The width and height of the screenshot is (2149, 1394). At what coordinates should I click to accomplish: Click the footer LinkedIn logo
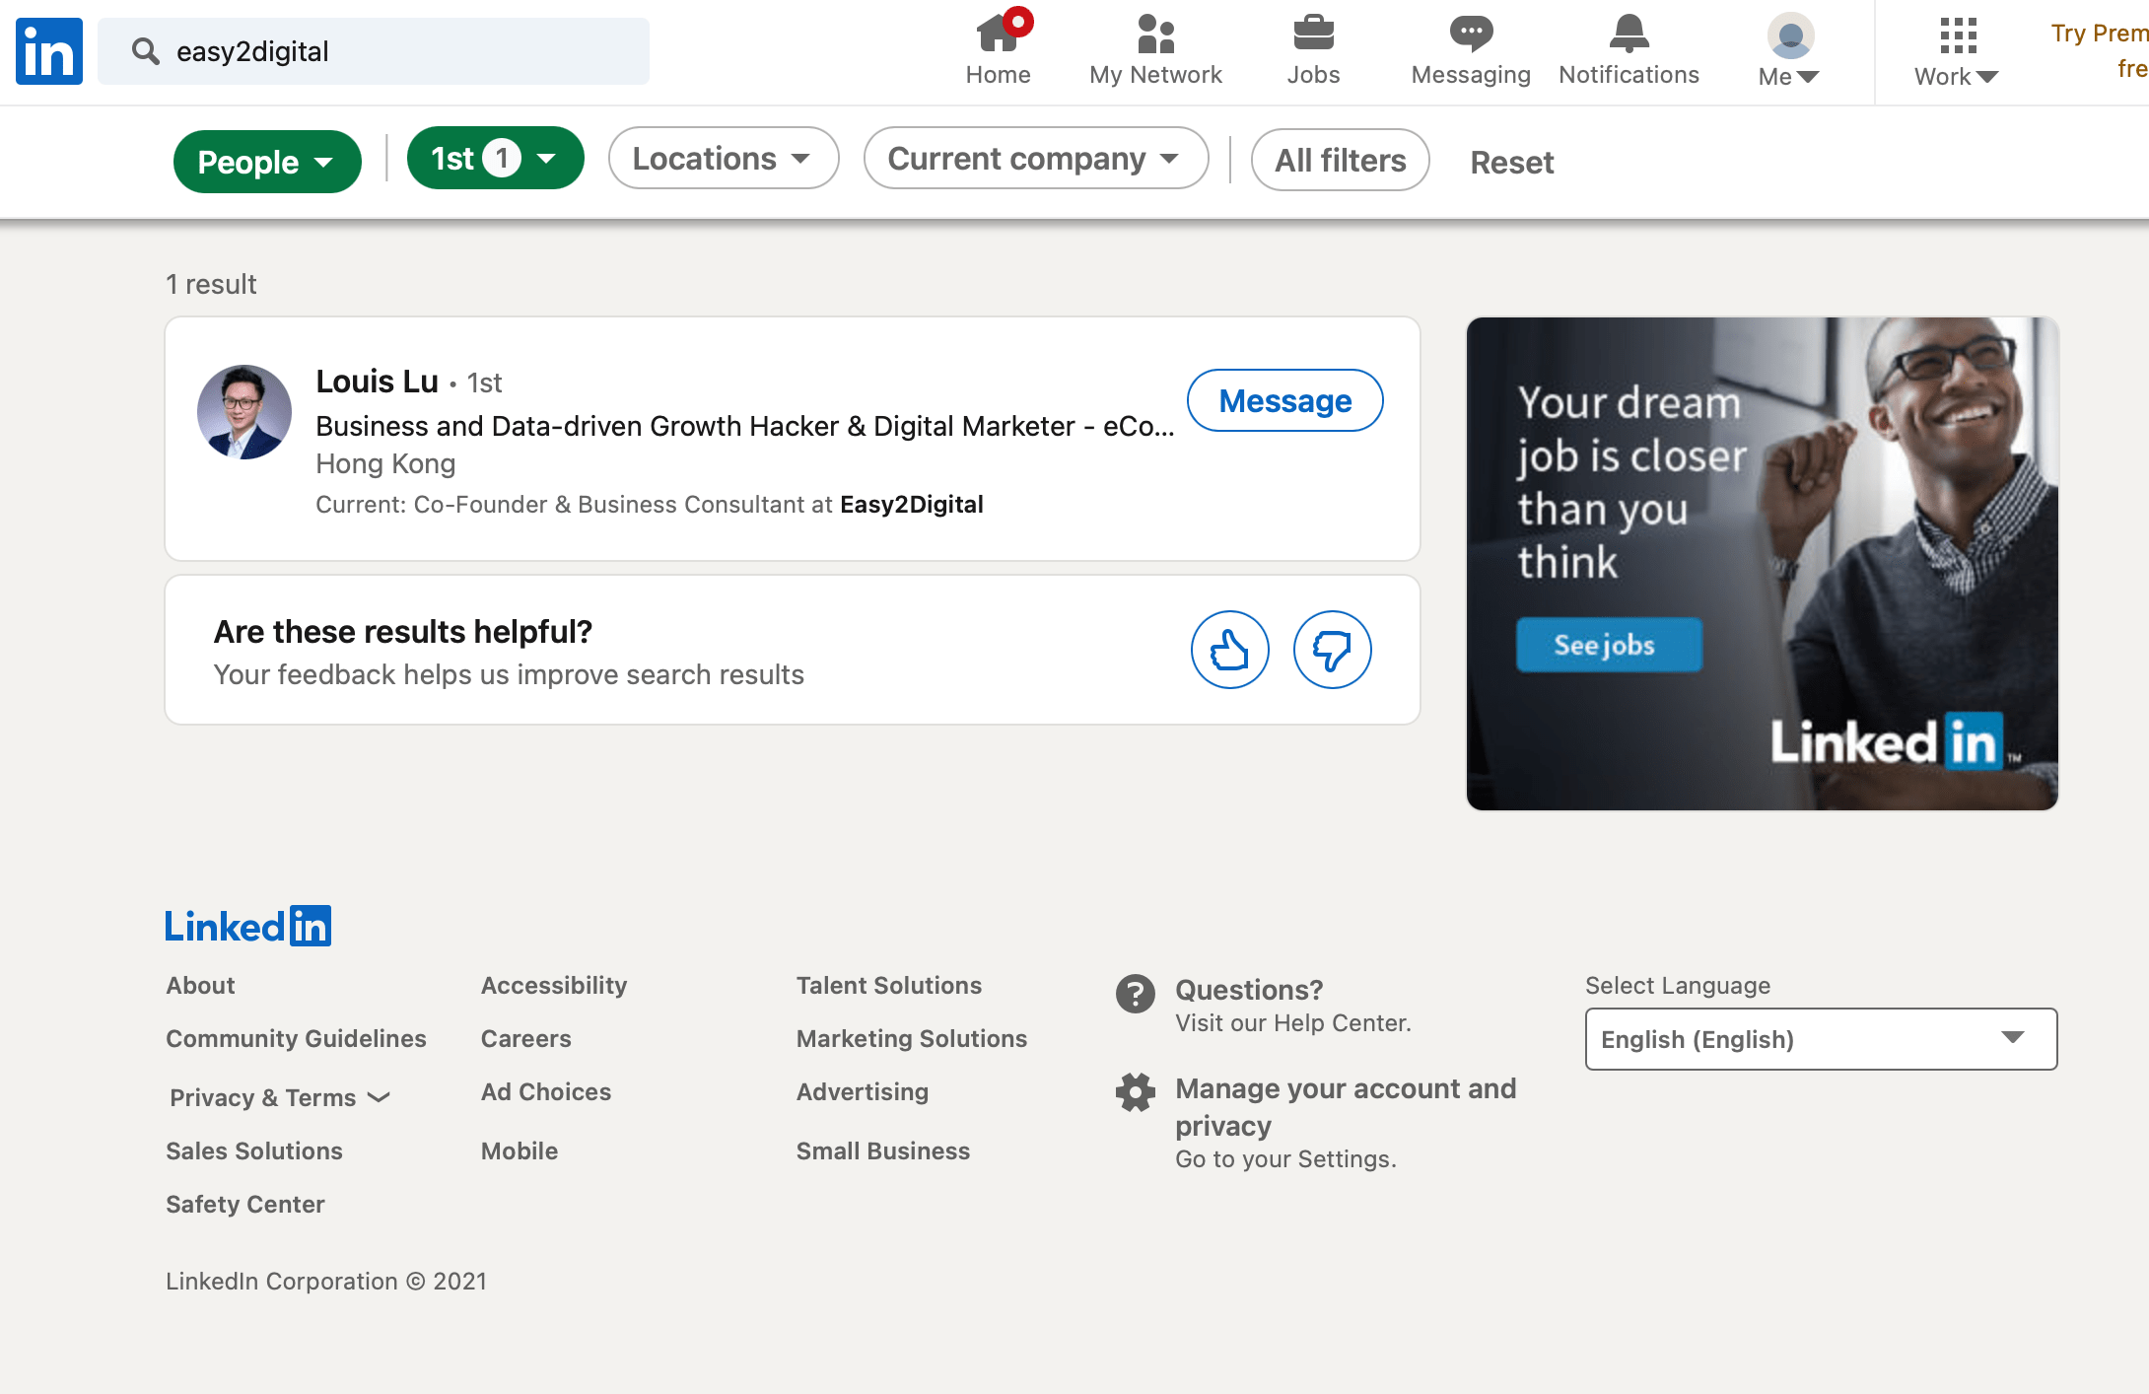(x=247, y=926)
